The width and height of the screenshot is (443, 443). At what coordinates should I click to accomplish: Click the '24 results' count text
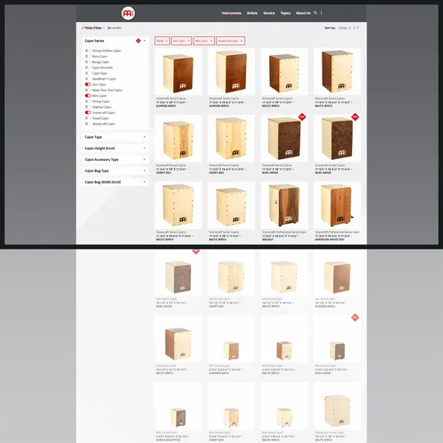pos(114,28)
